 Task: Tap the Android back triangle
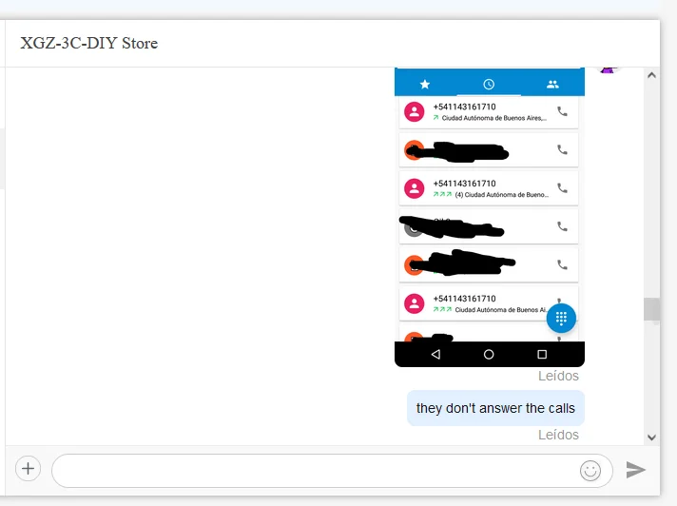point(435,355)
